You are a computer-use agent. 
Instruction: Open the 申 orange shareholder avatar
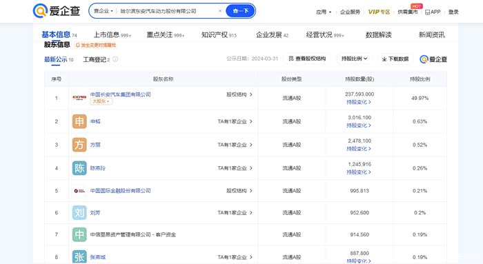79,121
